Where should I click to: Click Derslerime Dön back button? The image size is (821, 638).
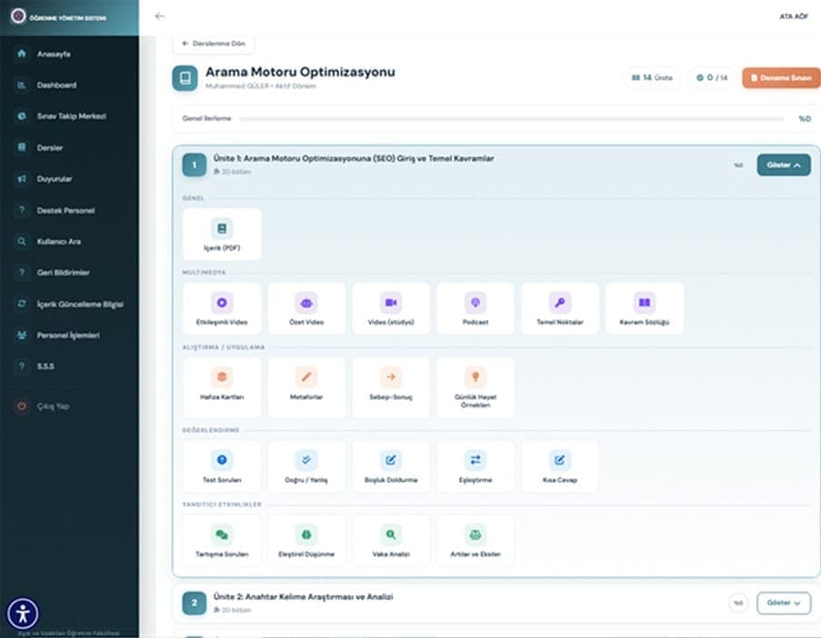[x=213, y=43]
